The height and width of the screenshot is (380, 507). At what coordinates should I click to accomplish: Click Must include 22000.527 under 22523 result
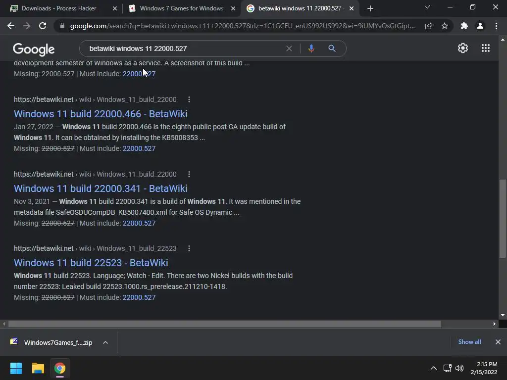tap(139, 297)
